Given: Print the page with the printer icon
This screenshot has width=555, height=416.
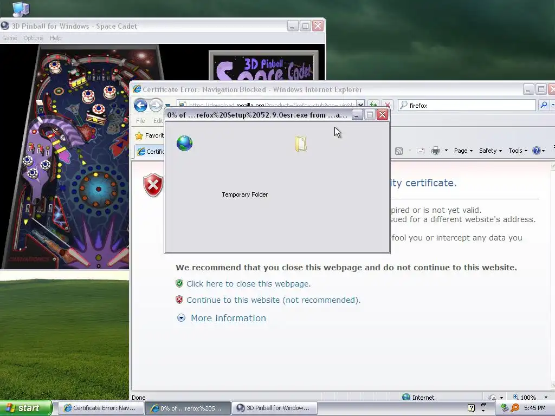Looking at the screenshot, I should (x=436, y=151).
